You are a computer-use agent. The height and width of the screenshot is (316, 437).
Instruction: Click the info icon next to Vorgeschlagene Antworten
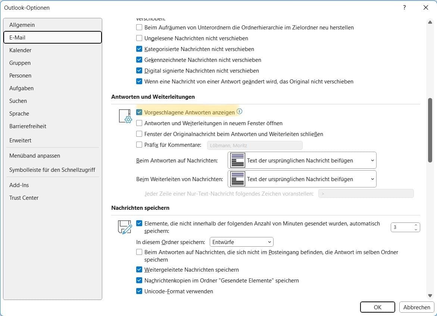[x=240, y=111]
